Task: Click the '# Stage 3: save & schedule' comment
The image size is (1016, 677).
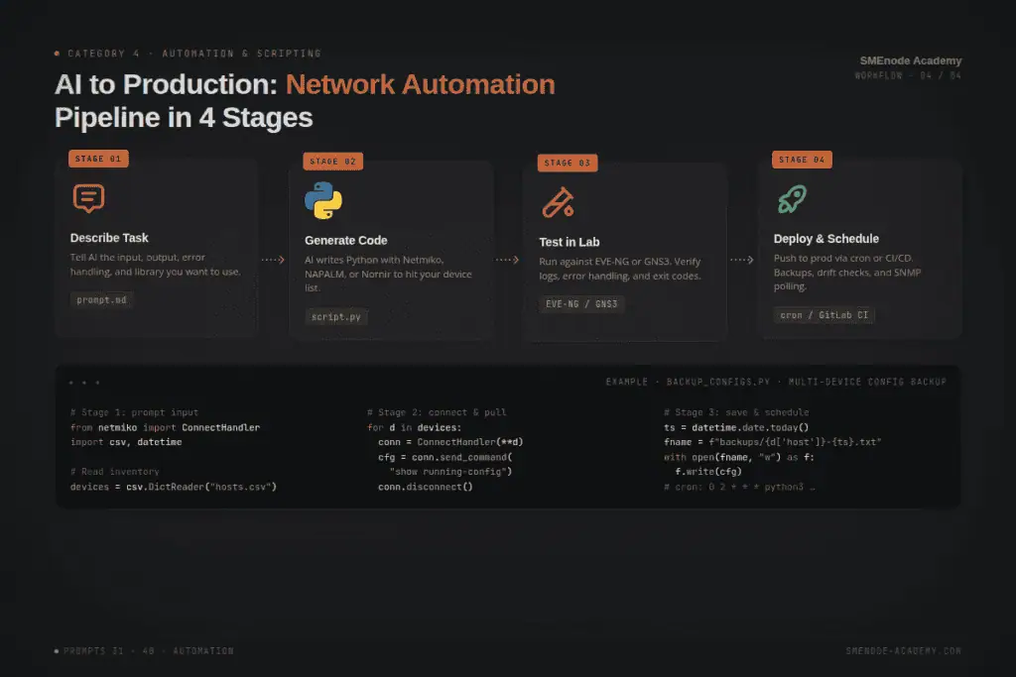Action: [736, 412]
